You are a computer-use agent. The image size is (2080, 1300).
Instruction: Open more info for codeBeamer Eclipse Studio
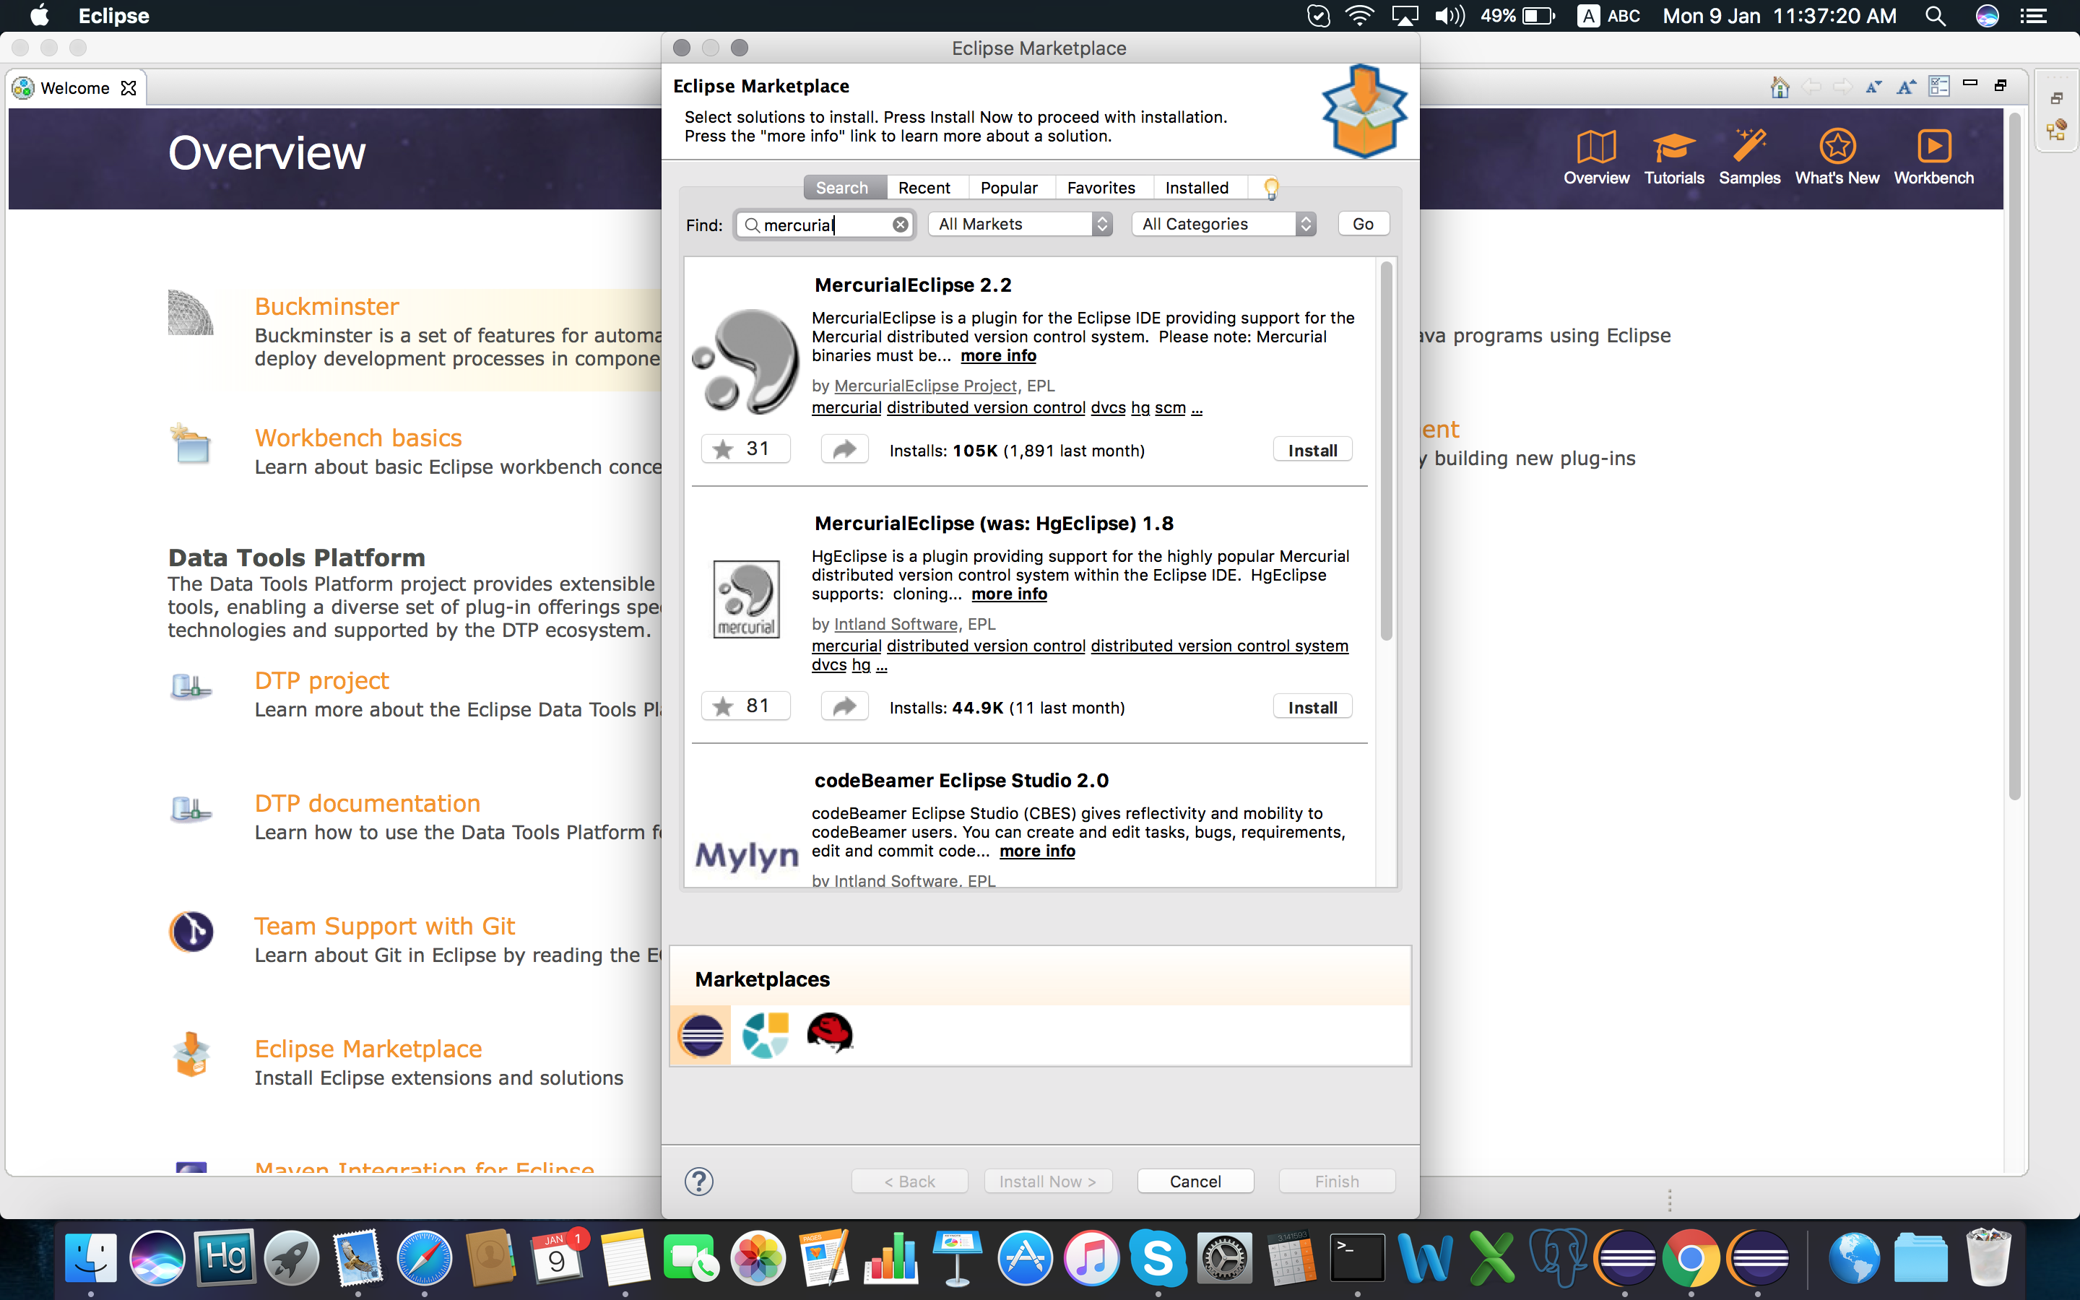click(x=1036, y=851)
